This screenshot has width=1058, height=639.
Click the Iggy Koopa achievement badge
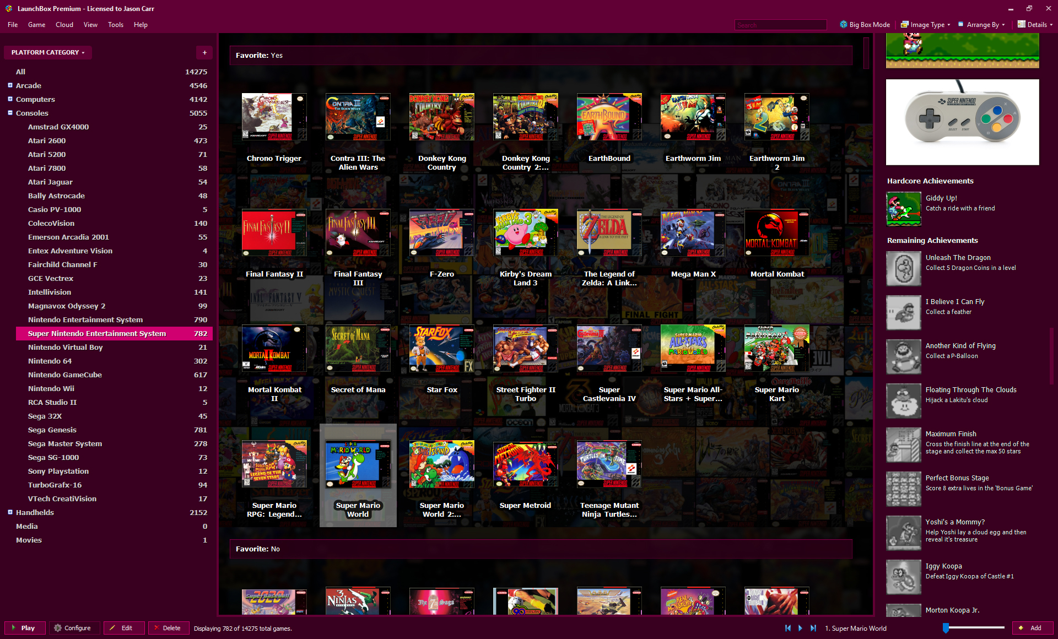click(x=904, y=577)
